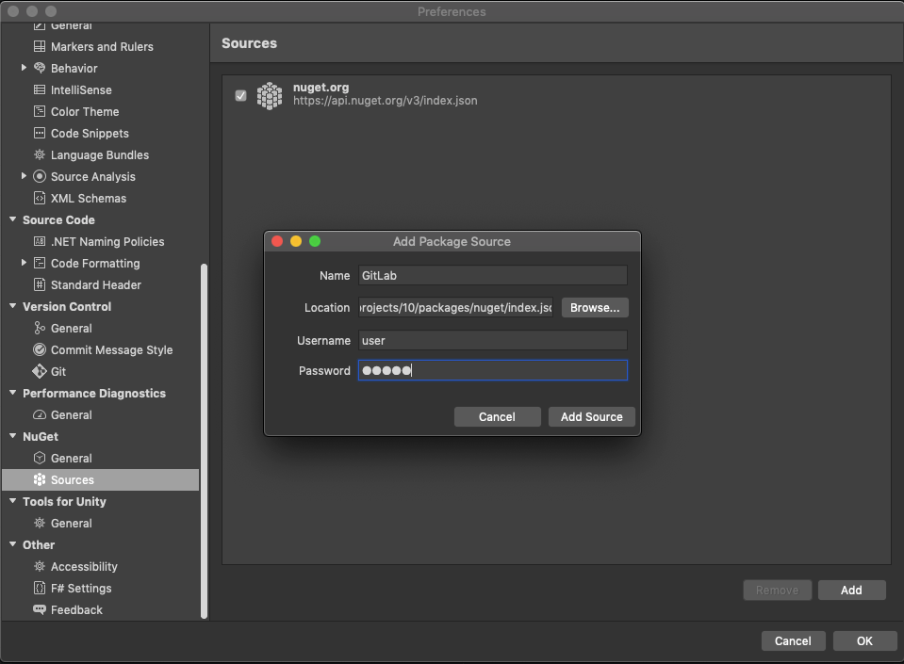Collapse the Version Control section
This screenshot has height=664, width=904.
click(x=11, y=306)
